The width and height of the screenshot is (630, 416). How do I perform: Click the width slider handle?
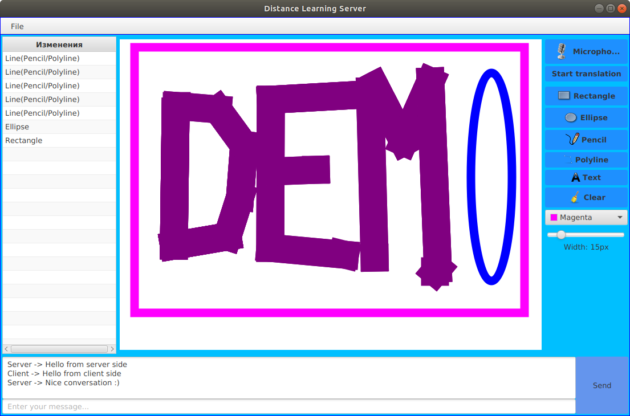pyautogui.click(x=561, y=235)
